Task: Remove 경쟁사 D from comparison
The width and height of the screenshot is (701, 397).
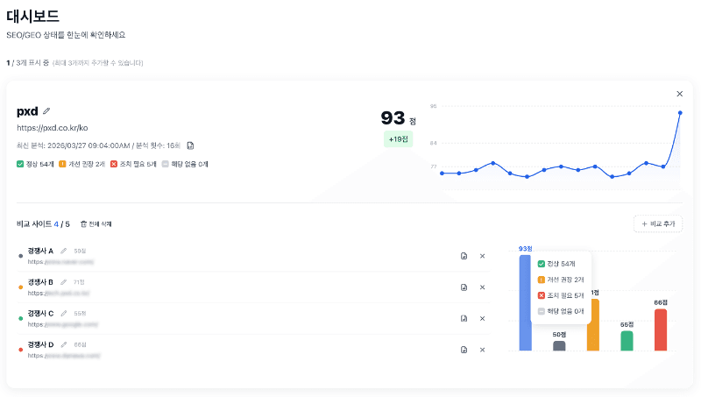Action: pyautogui.click(x=483, y=350)
